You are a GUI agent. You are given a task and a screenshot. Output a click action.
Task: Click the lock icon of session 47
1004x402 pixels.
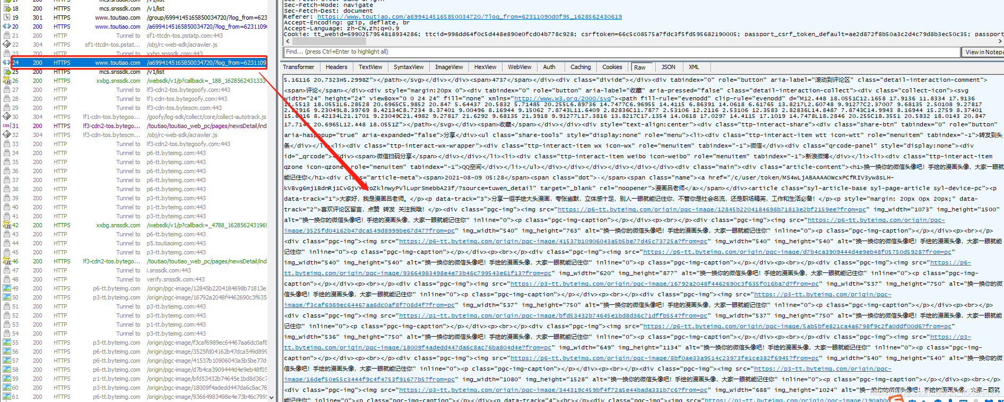7,270
